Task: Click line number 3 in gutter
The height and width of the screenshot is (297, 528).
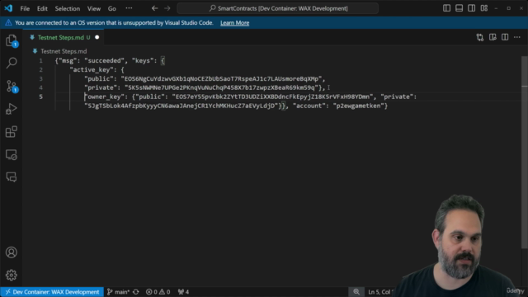Action: coord(40,79)
